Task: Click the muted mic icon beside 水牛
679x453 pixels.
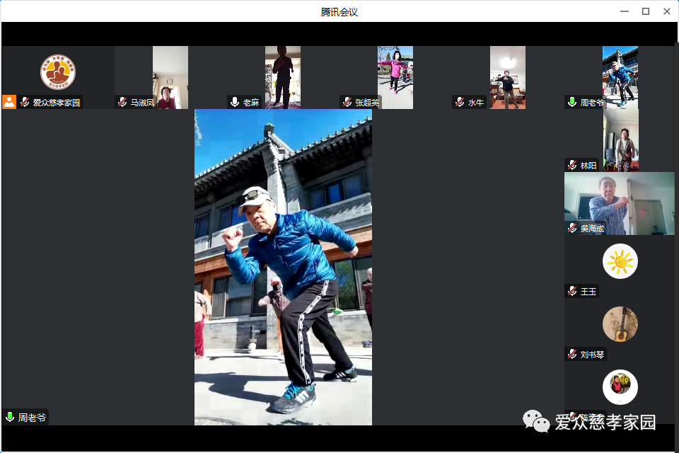Action: 460,102
